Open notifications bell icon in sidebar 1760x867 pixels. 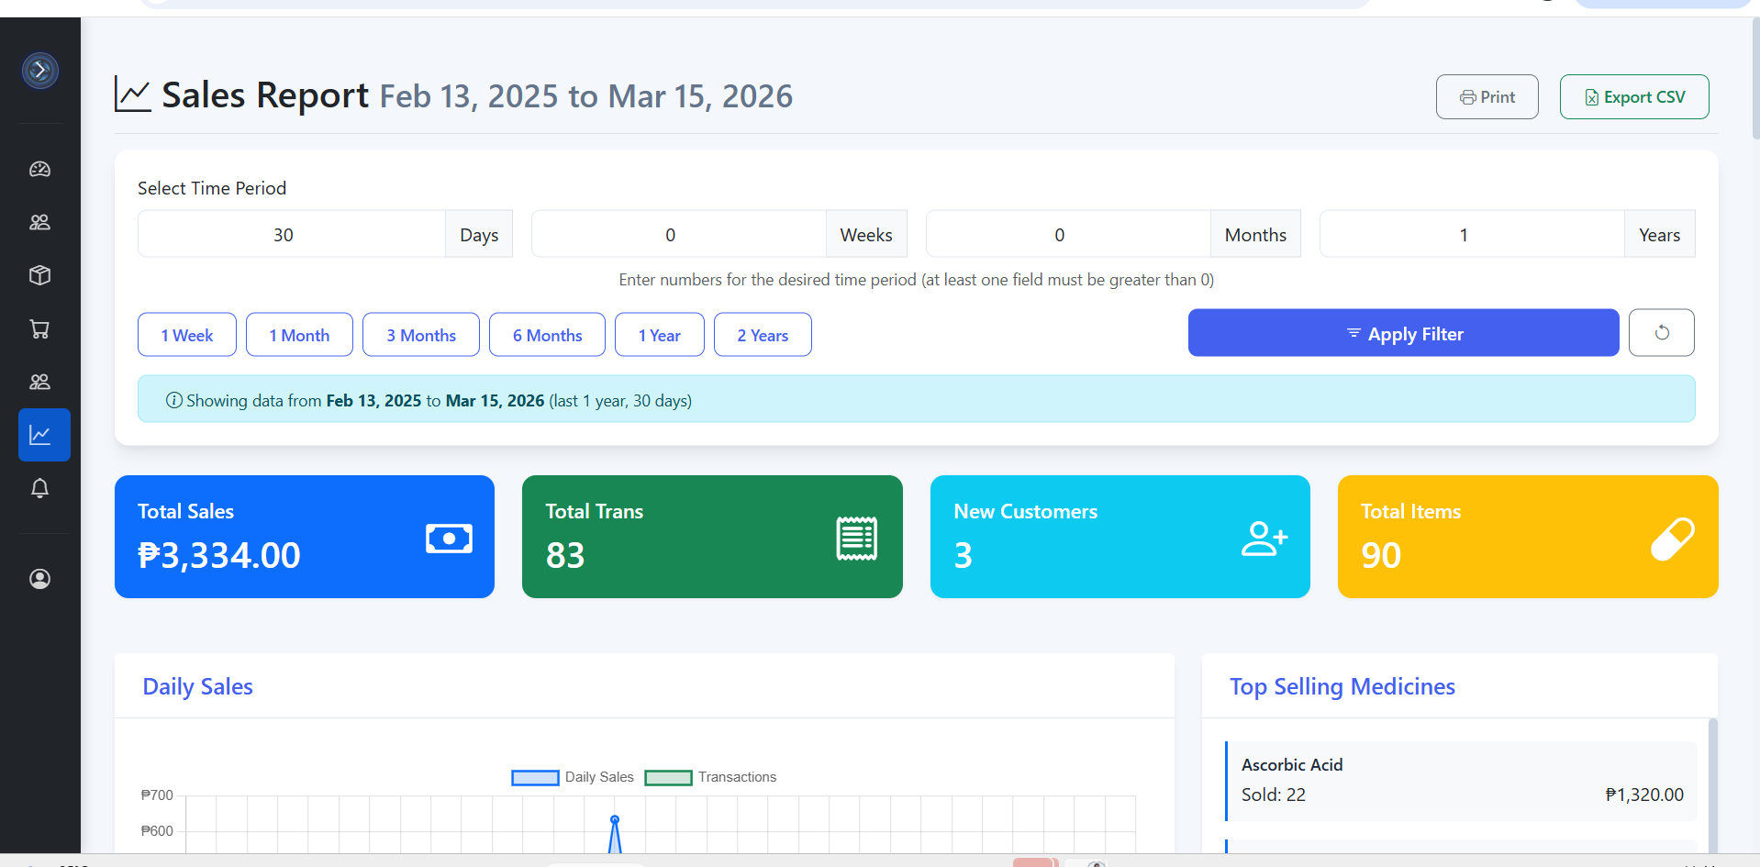[39, 488]
